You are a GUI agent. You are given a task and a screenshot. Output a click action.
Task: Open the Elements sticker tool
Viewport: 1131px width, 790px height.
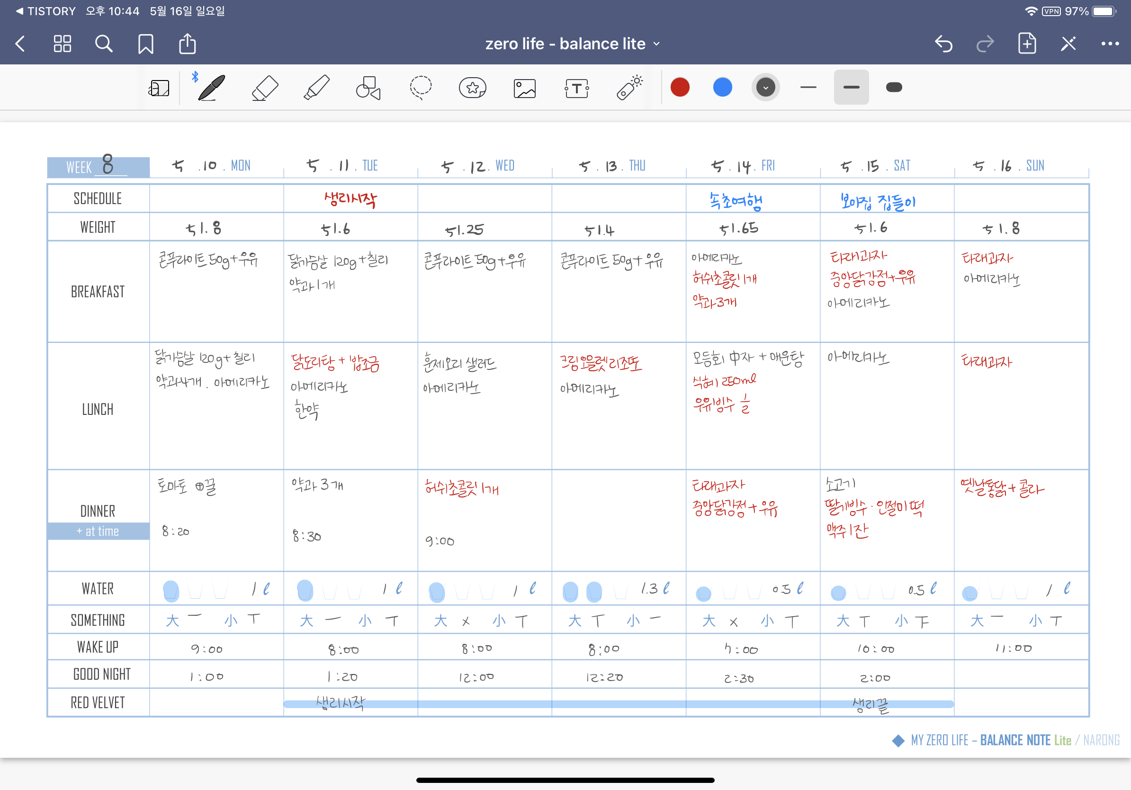(472, 88)
